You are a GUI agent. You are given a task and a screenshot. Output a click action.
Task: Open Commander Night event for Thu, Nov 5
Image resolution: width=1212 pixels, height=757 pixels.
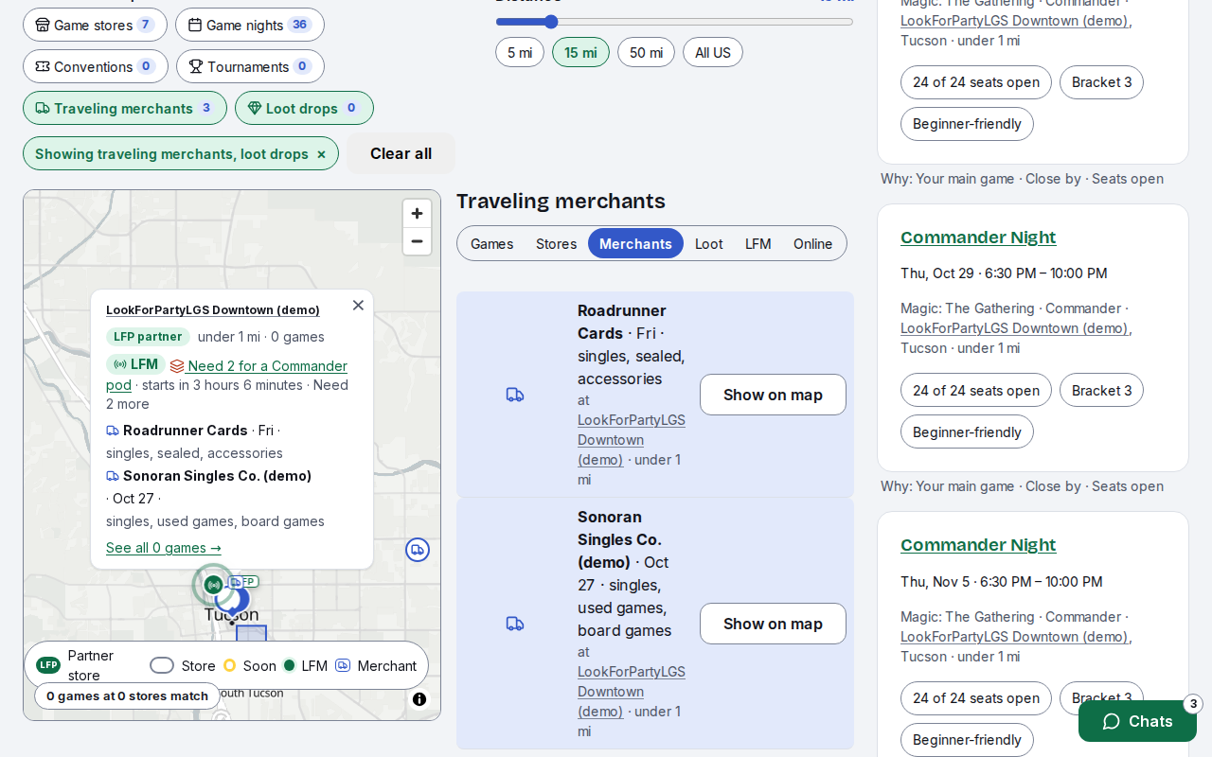point(978,545)
